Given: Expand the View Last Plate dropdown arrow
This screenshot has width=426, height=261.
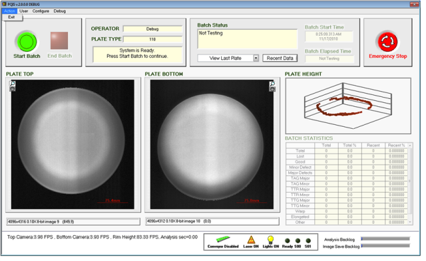Looking at the screenshot, I should click(256, 58).
